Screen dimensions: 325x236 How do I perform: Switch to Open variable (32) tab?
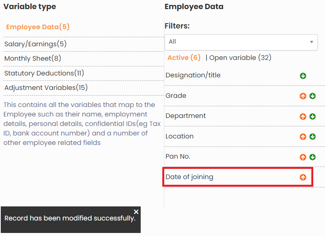tap(240, 58)
